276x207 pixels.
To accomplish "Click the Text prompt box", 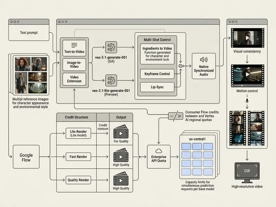I will coord(29,33).
